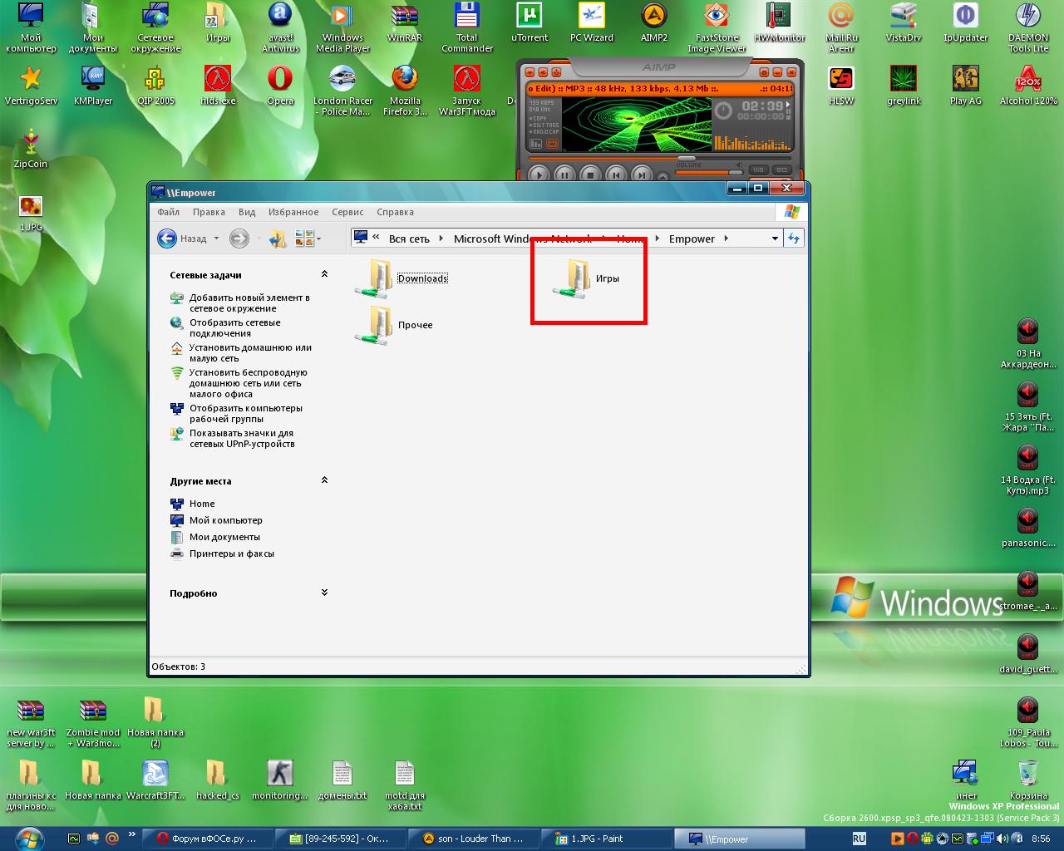Collapse the Сетевые задачи panel
This screenshot has height=851, width=1064.
[324, 274]
